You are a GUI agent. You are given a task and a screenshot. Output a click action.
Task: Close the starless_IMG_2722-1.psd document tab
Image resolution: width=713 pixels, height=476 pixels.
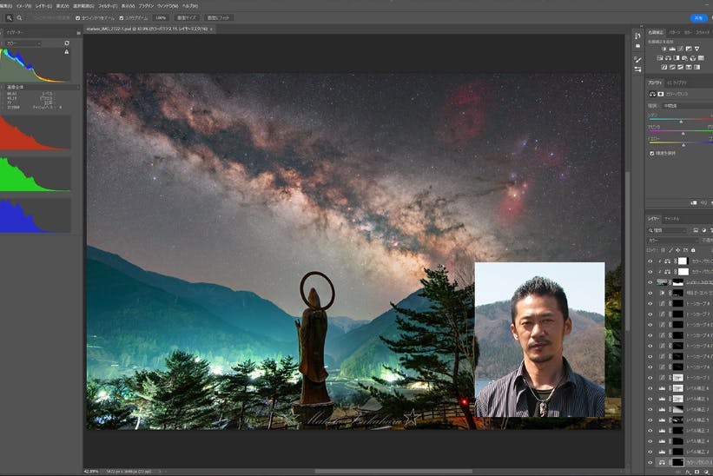coord(211,29)
